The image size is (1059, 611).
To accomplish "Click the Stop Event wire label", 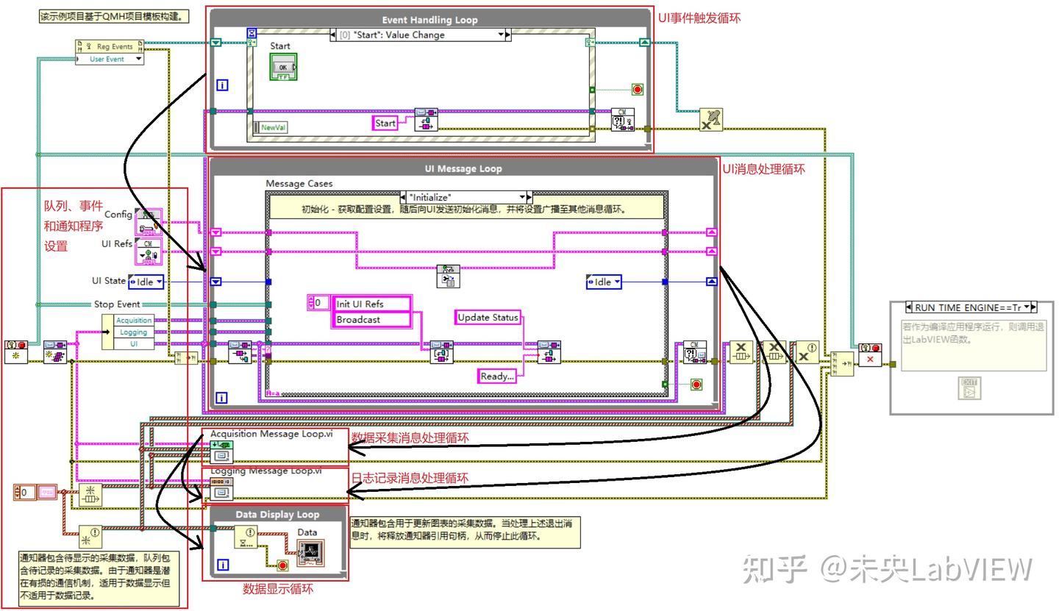I will coord(117,304).
